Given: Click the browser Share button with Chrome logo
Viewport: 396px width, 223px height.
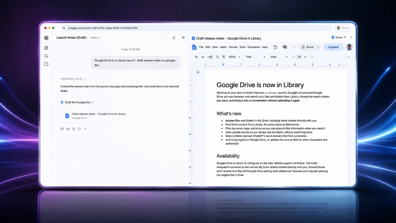Looking at the screenshot, I should point(343,28).
